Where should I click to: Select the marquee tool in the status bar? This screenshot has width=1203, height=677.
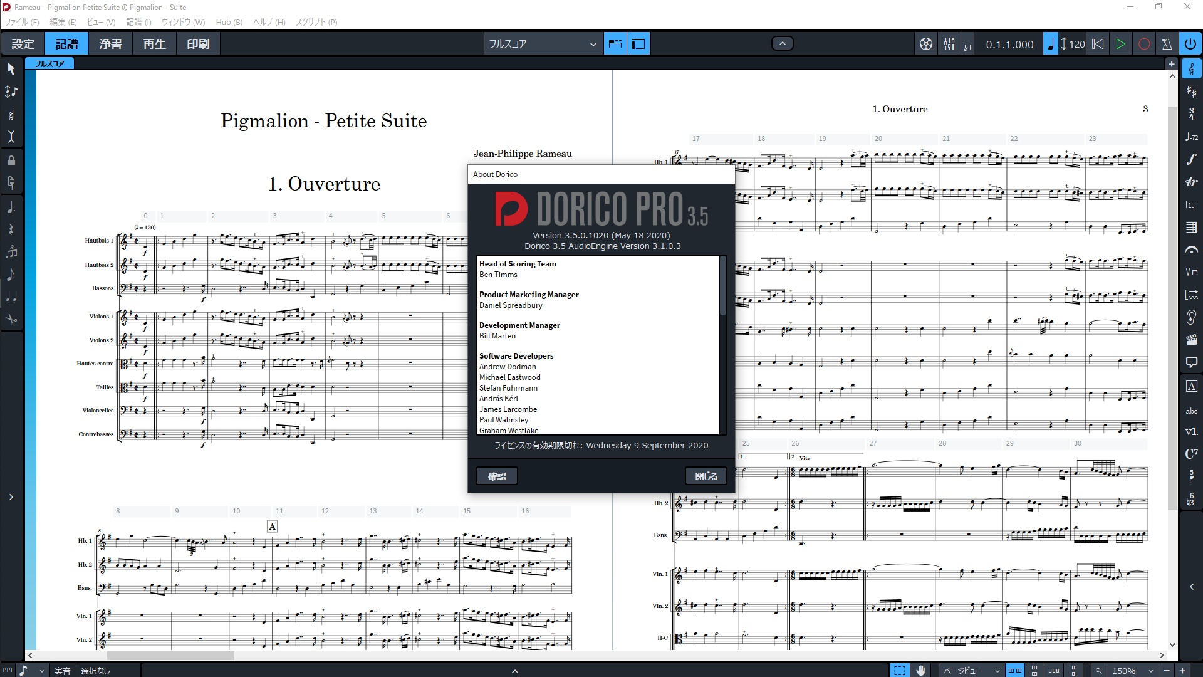point(899,671)
